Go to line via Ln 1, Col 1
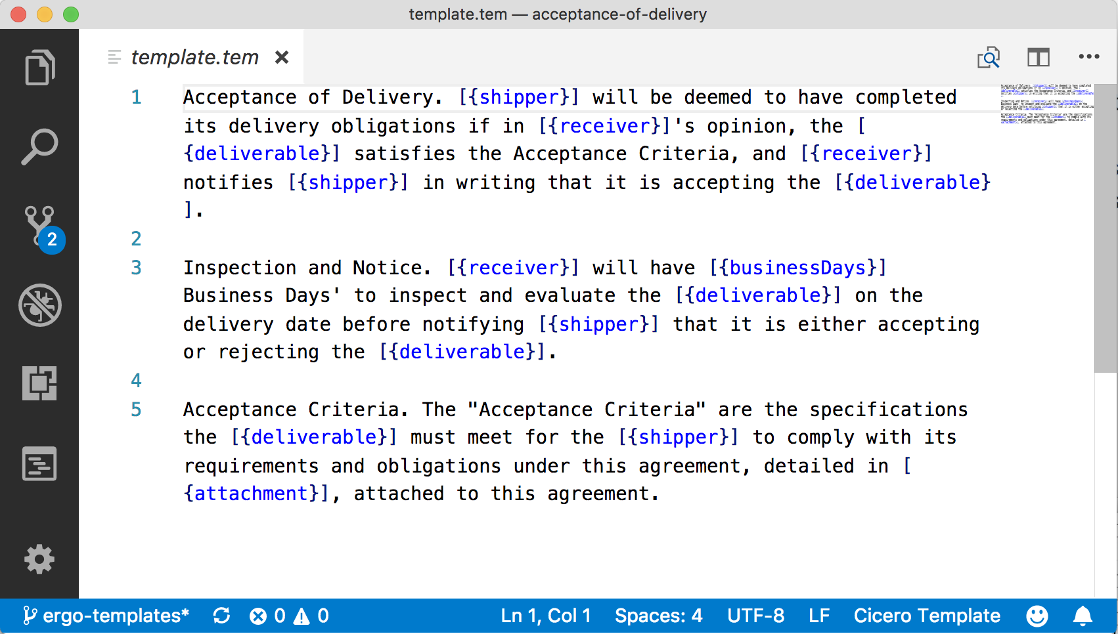1118x634 pixels. tap(546, 616)
